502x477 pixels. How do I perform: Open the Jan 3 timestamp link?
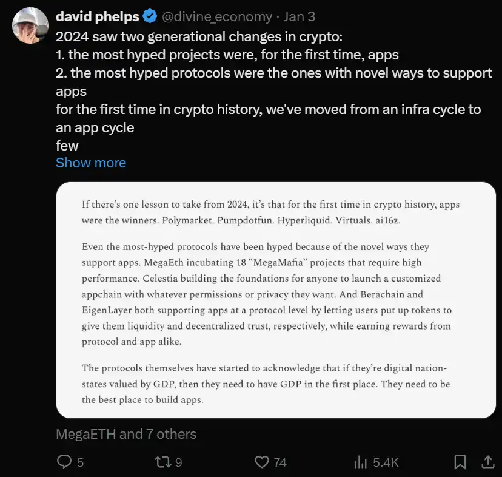pyautogui.click(x=299, y=16)
